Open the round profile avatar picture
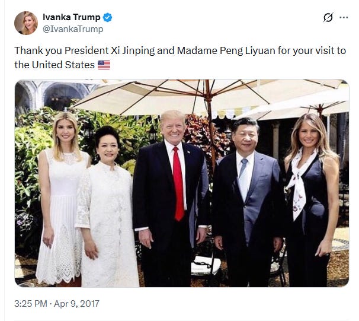The height and width of the screenshot is (321, 359). [x=26, y=23]
